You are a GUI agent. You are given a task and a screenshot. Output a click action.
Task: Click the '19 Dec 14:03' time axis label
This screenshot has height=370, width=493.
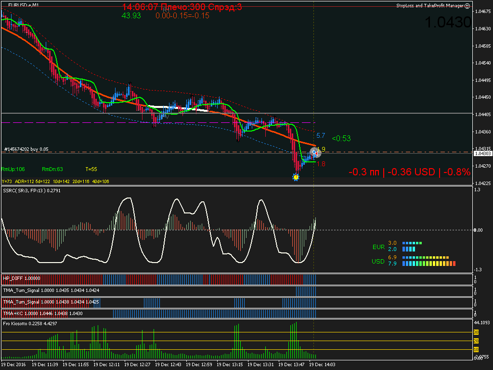pyautogui.click(x=322, y=365)
